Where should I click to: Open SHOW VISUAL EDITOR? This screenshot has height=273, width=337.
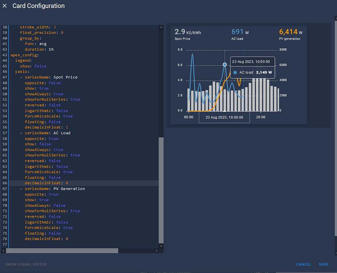pyautogui.click(x=26, y=264)
